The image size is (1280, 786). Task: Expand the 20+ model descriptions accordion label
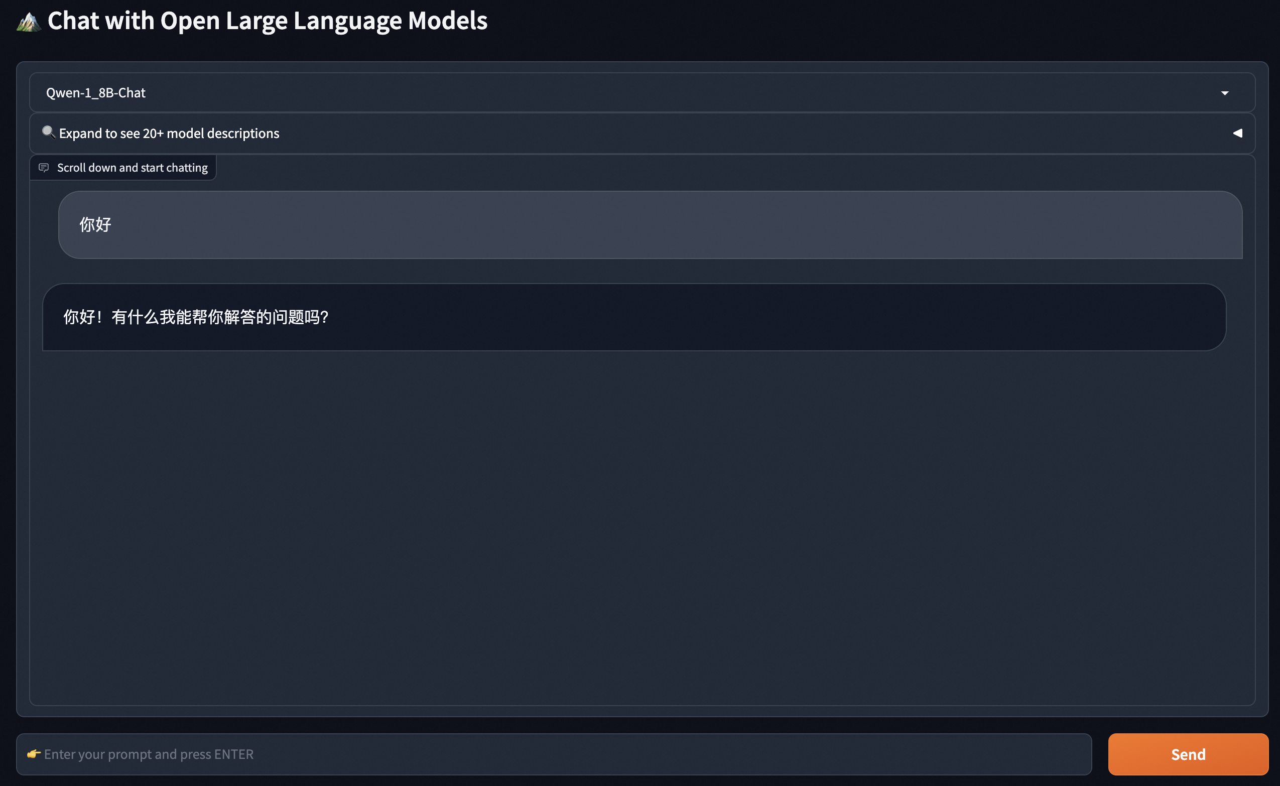click(x=169, y=134)
